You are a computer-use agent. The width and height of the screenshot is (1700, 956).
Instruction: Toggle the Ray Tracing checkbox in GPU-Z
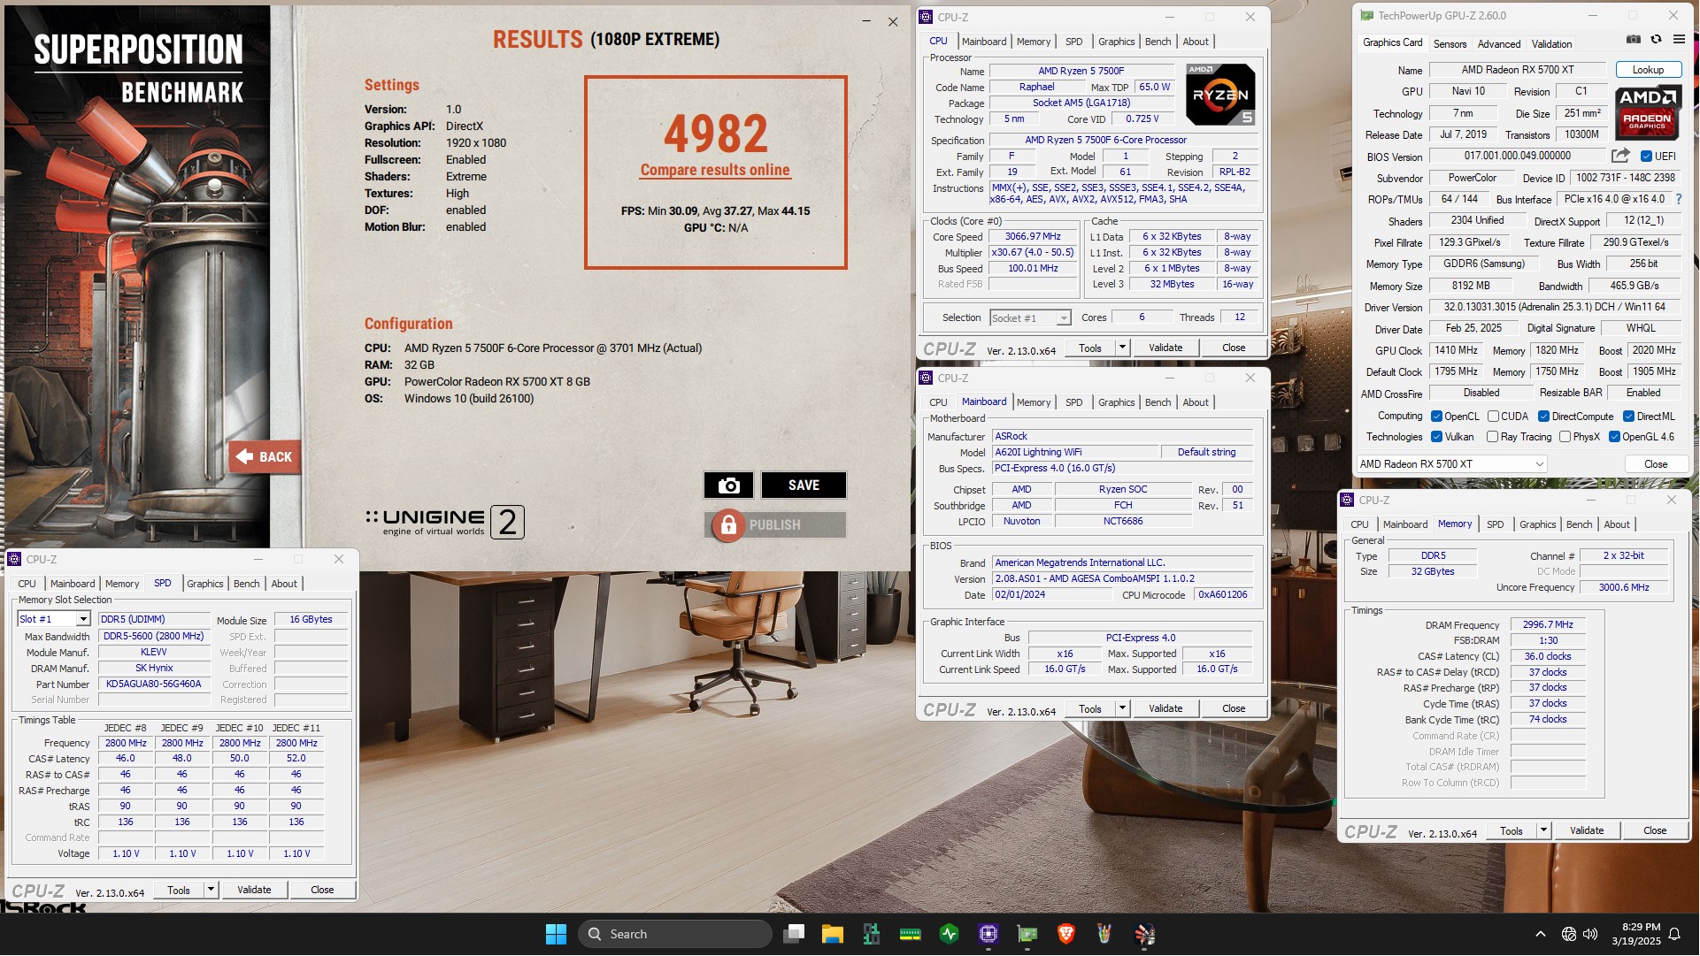(x=1493, y=437)
